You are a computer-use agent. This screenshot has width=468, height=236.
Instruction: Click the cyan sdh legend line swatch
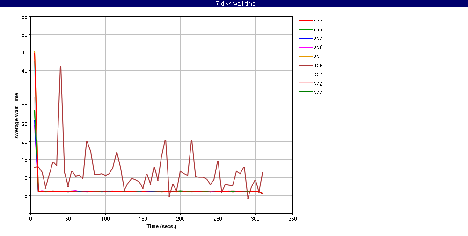306,74
